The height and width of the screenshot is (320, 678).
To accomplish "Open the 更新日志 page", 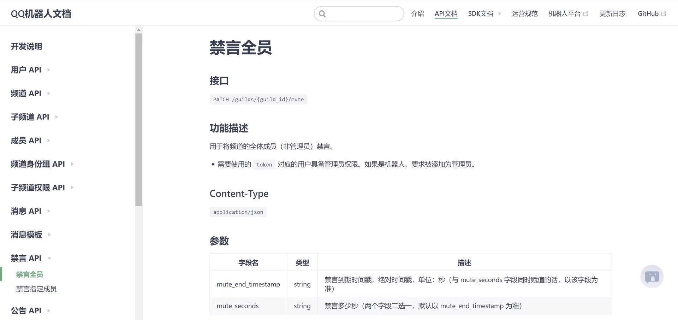I will click(612, 13).
